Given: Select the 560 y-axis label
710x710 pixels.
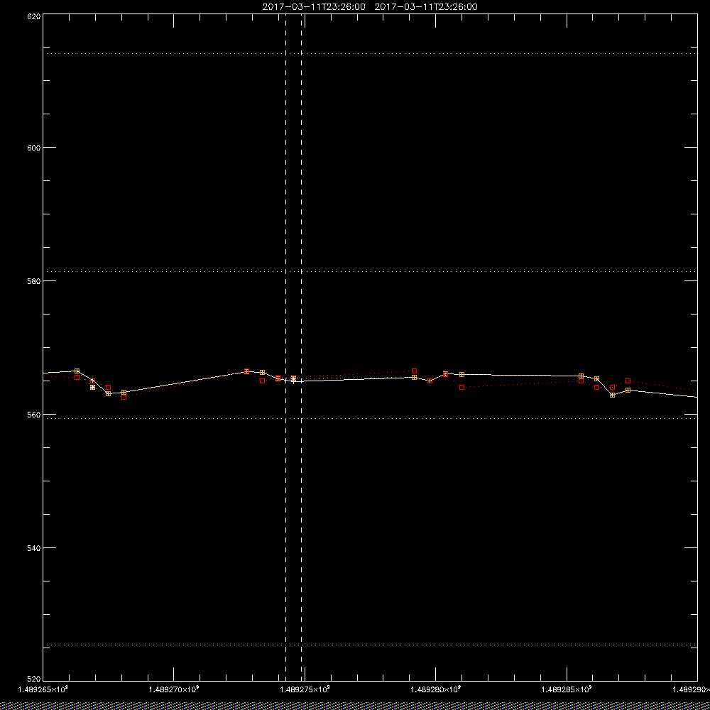Looking at the screenshot, I should pos(34,415).
